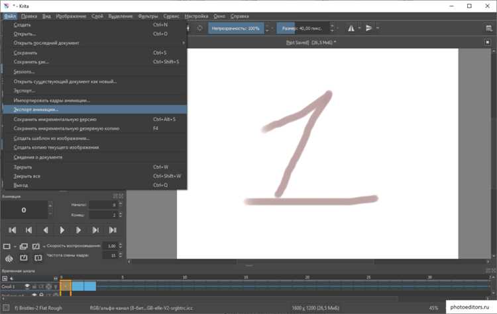Open Sessions... menu entry
Screen dimensions: 497x314
(95, 72)
